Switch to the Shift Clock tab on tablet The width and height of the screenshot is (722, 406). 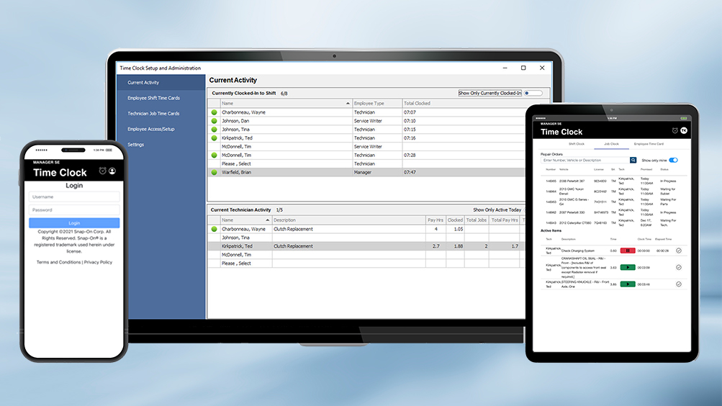tap(577, 144)
